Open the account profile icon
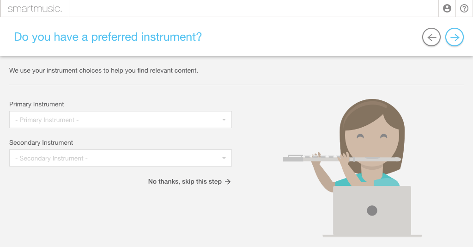473x247 pixels. point(447,8)
